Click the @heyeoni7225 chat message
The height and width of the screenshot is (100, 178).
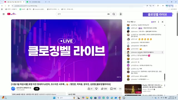[x=145, y=72]
